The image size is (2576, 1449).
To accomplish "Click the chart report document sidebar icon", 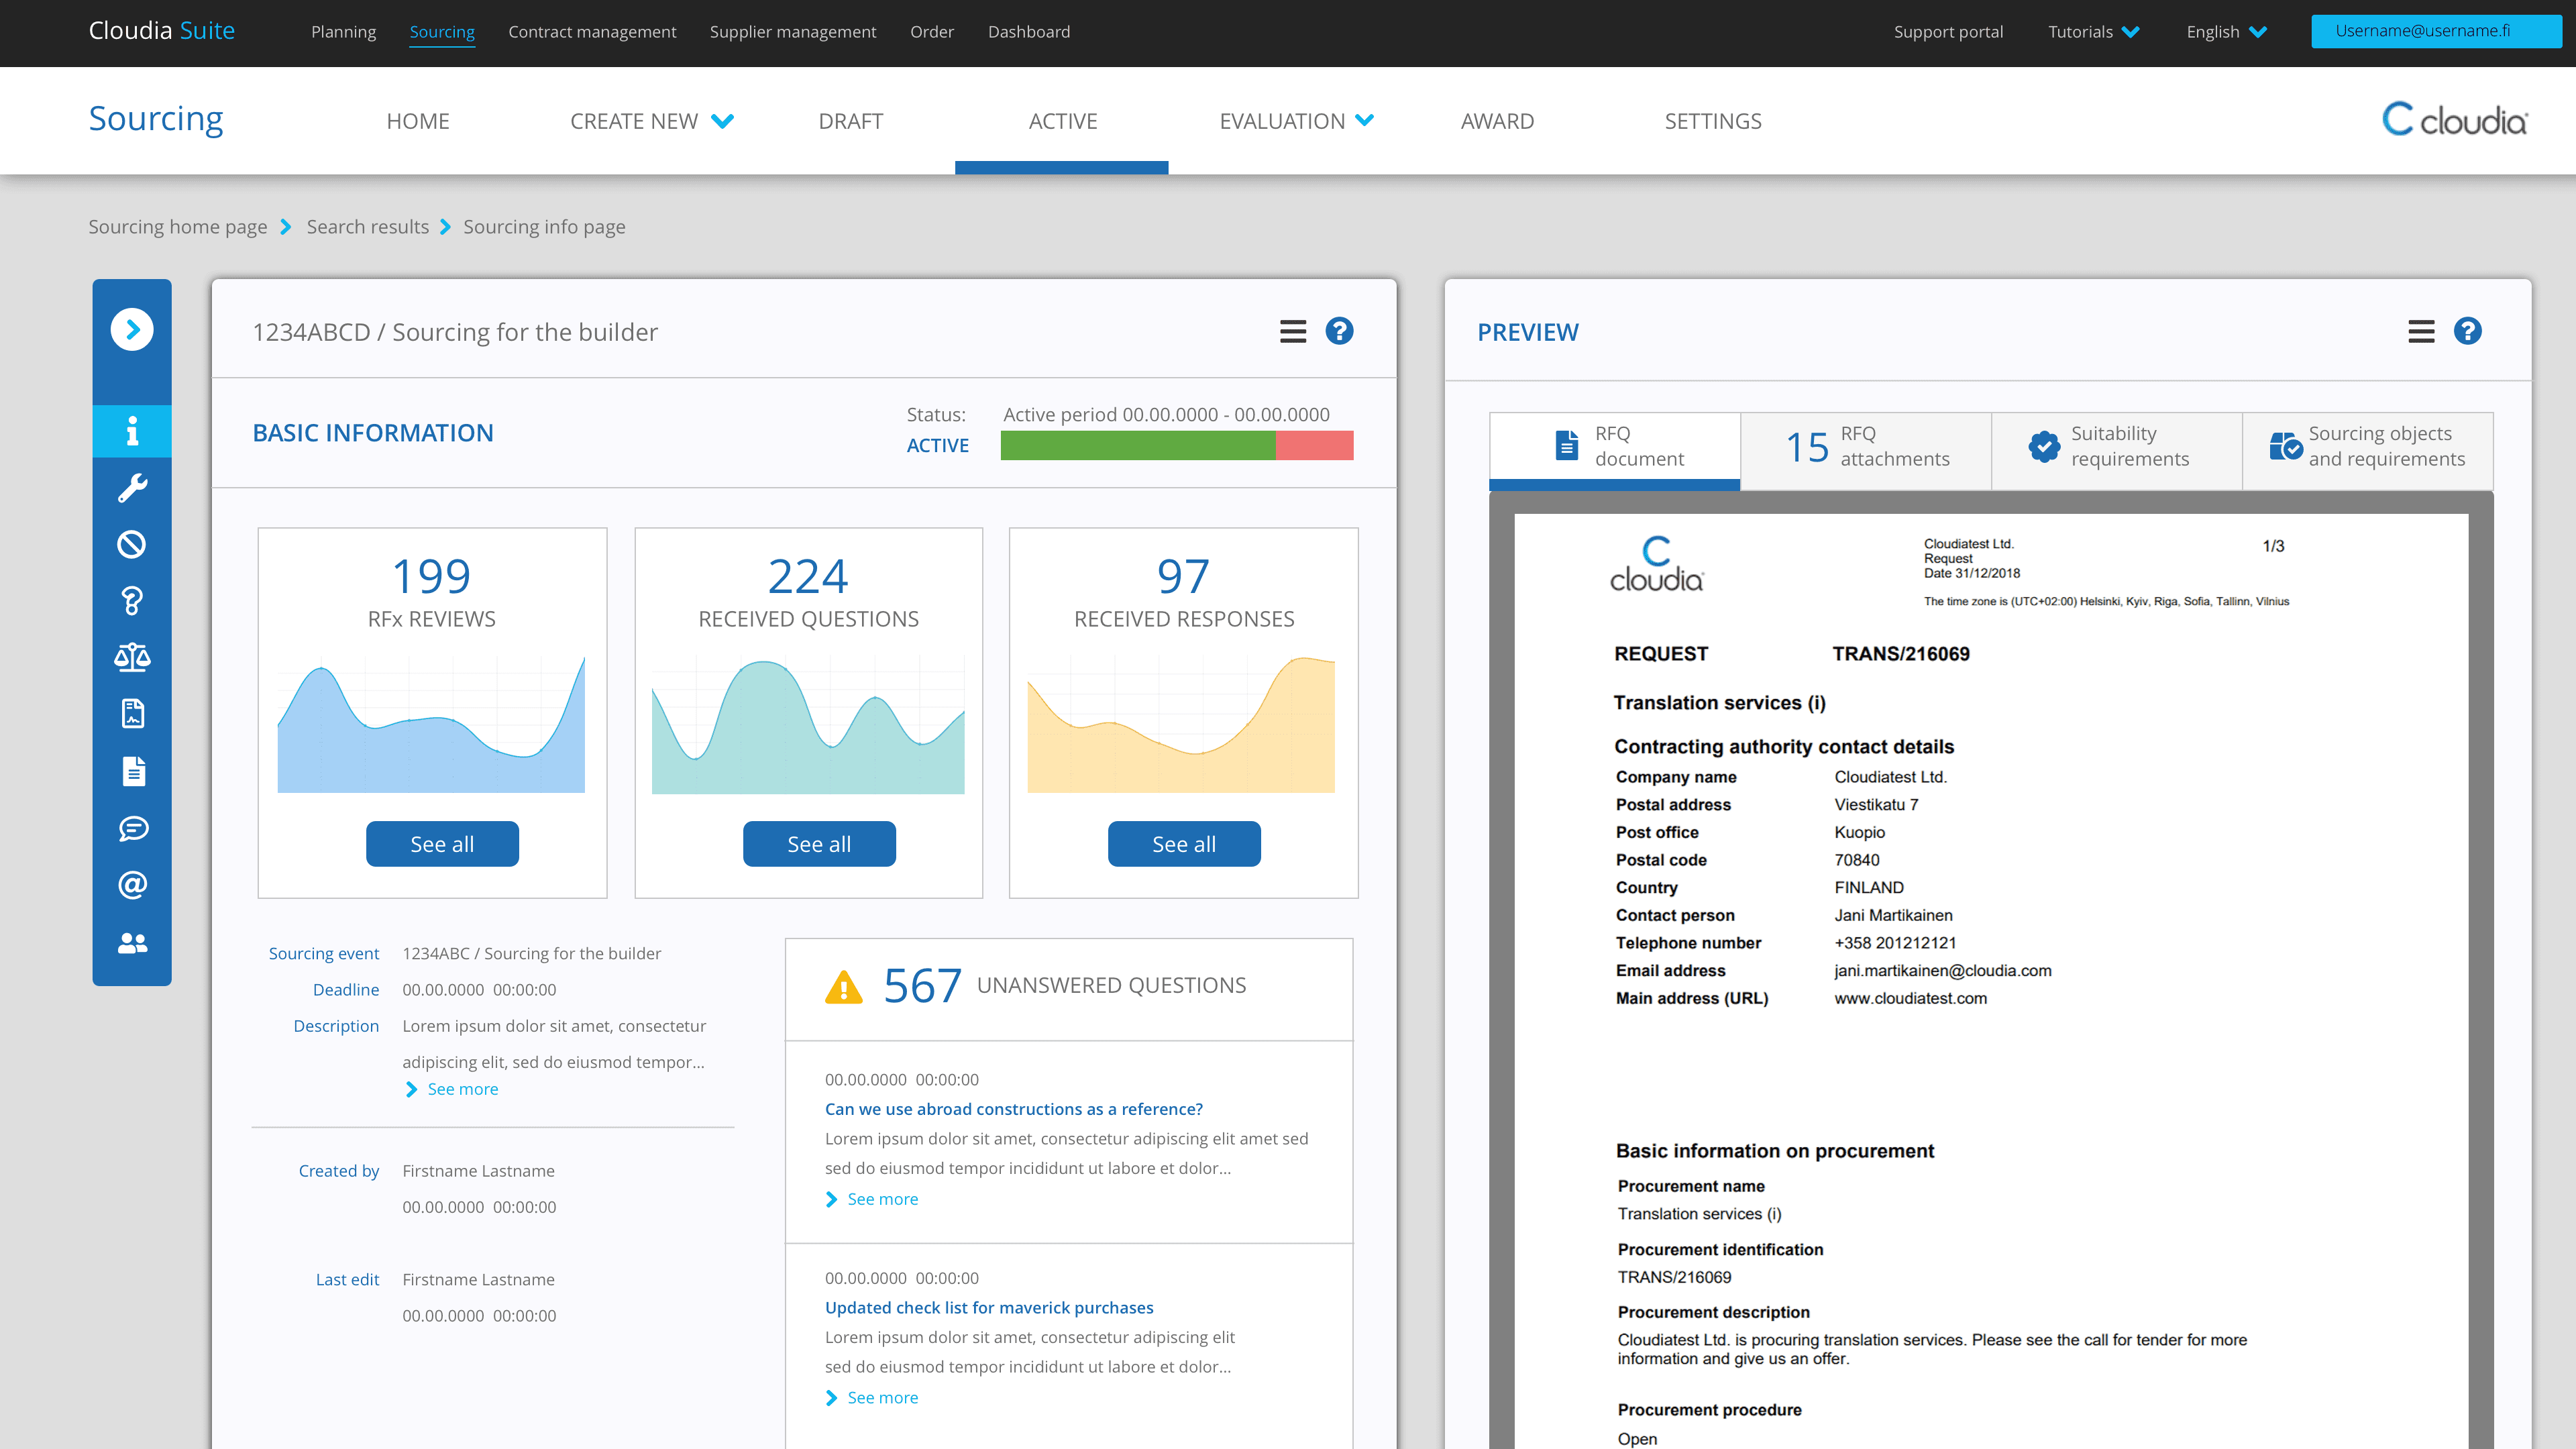I will click(133, 714).
